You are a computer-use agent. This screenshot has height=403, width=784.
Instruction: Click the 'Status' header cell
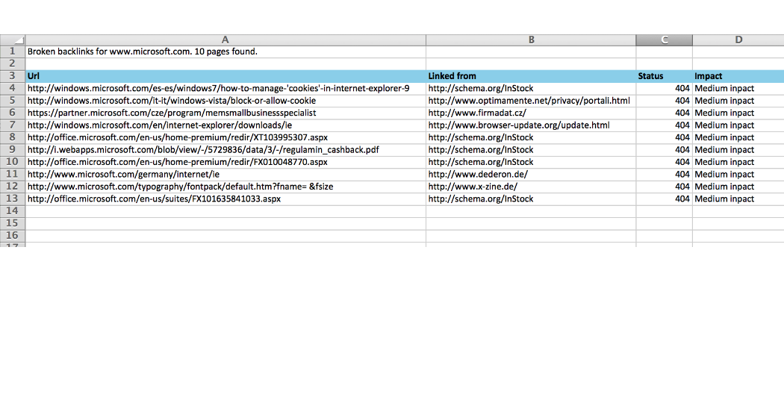[664, 76]
